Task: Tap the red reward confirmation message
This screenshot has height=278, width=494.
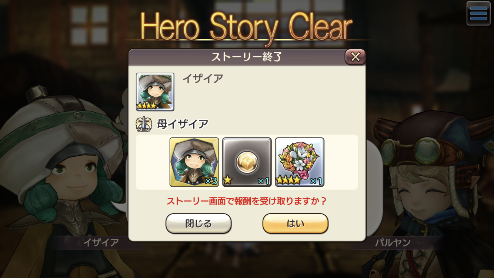Action: click(x=247, y=201)
